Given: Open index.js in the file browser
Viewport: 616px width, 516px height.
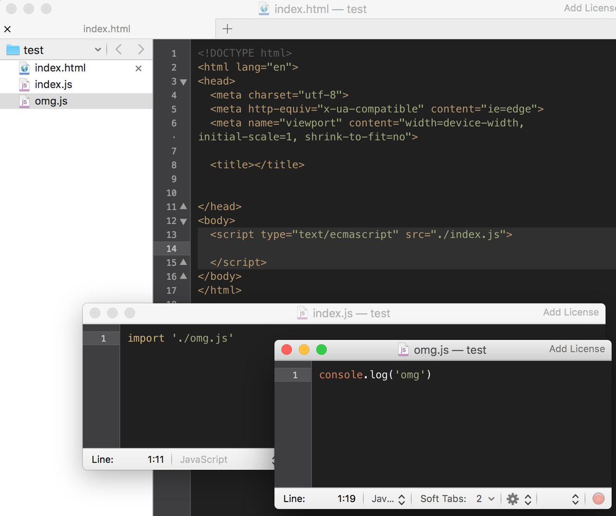Looking at the screenshot, I should click(53, 84).
